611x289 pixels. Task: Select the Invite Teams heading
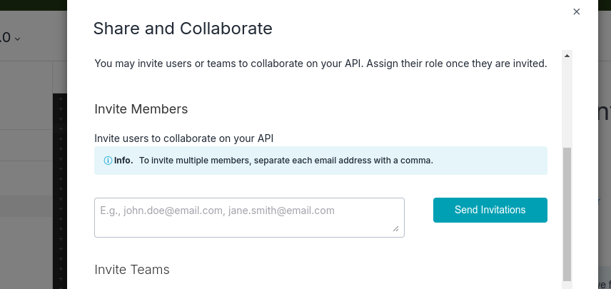(x=132, y=270)
